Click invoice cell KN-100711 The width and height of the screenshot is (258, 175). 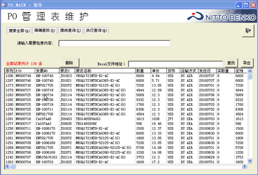[x=45, y=109]
